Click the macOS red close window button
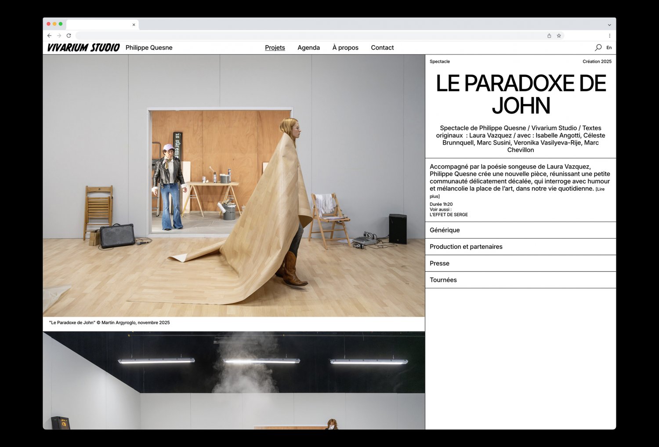Screen dimensions: 659x447 coord(48,24)
